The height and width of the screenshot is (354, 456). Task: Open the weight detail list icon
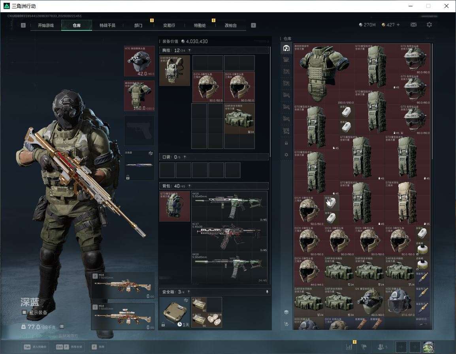click(62, 326)
